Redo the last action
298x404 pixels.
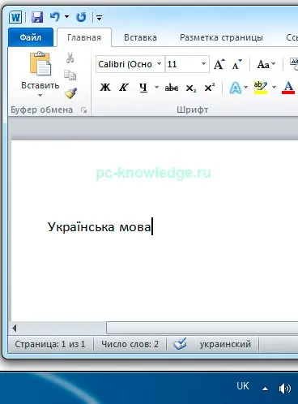pyautogui.click(x=81, y=17)
